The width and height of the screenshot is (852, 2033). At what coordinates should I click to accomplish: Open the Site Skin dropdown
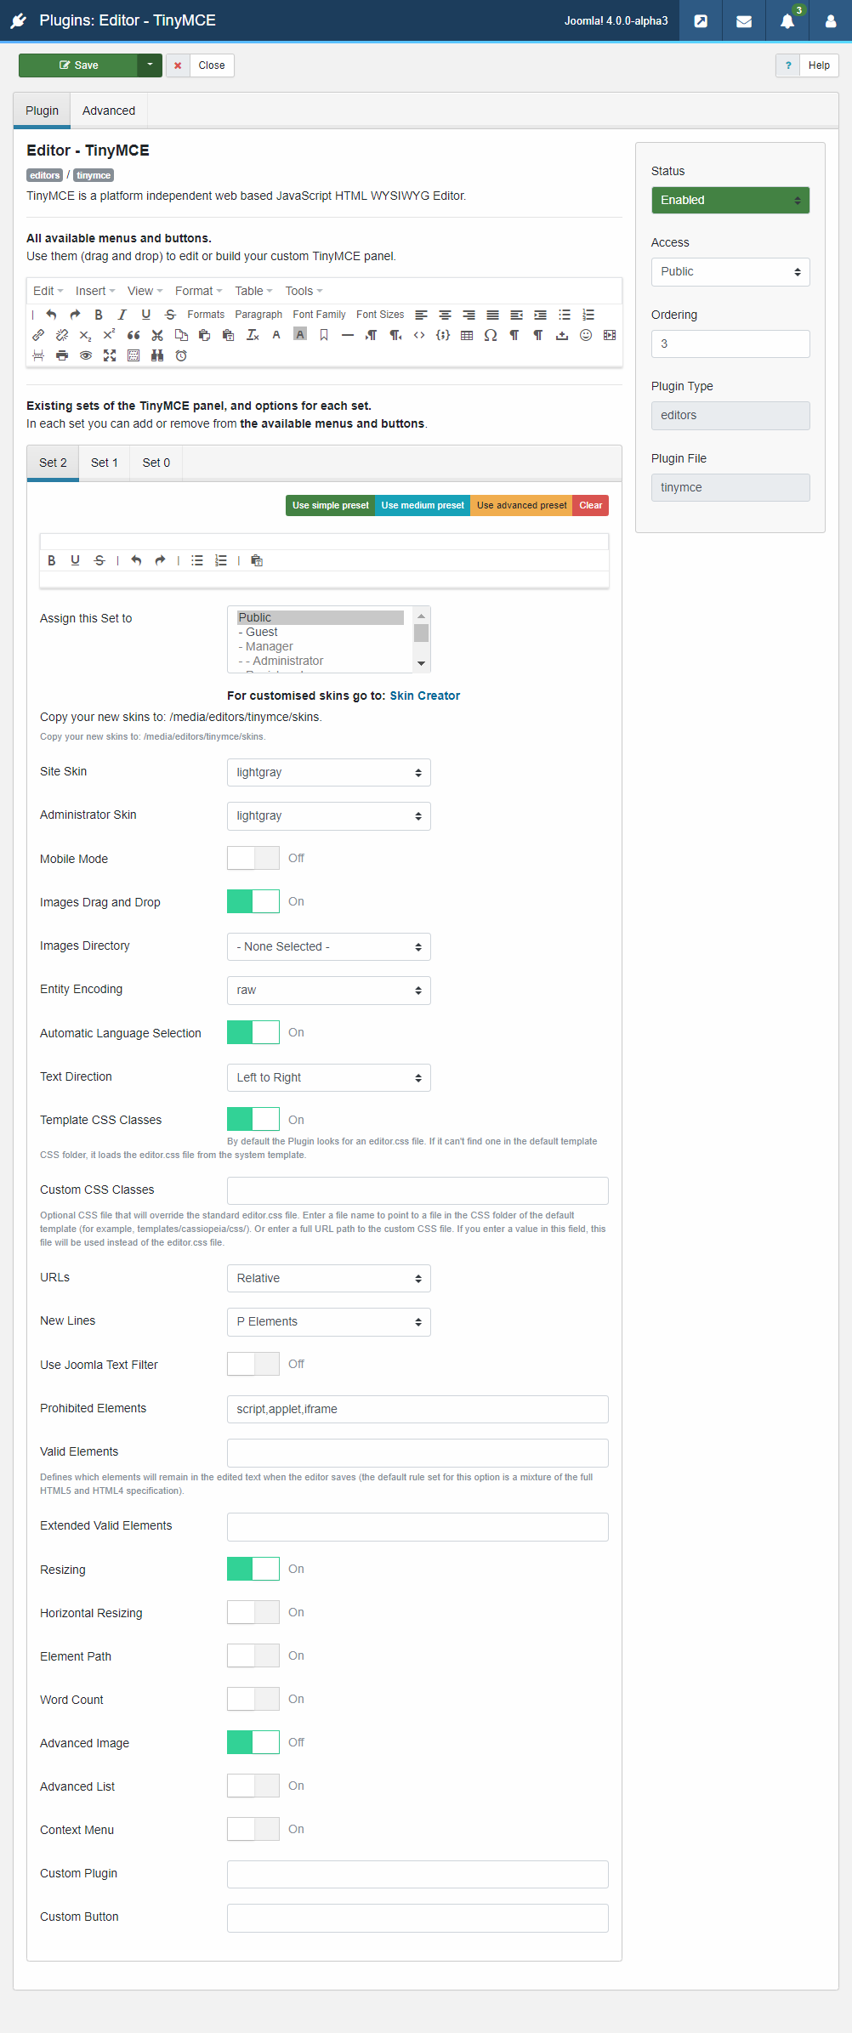click(329, 773)
